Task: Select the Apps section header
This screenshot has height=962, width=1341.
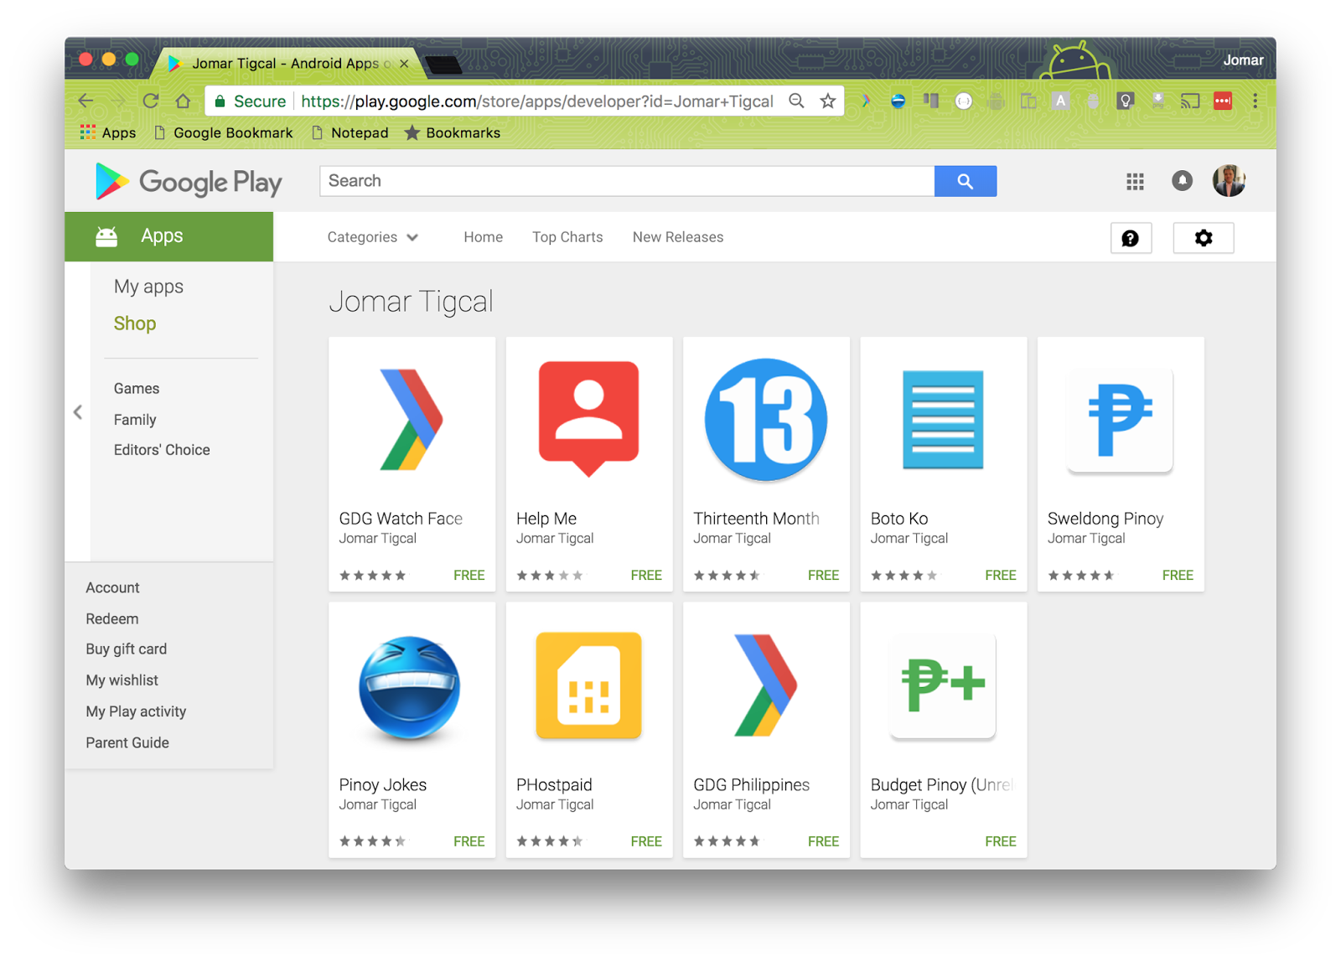Action: 169,236
